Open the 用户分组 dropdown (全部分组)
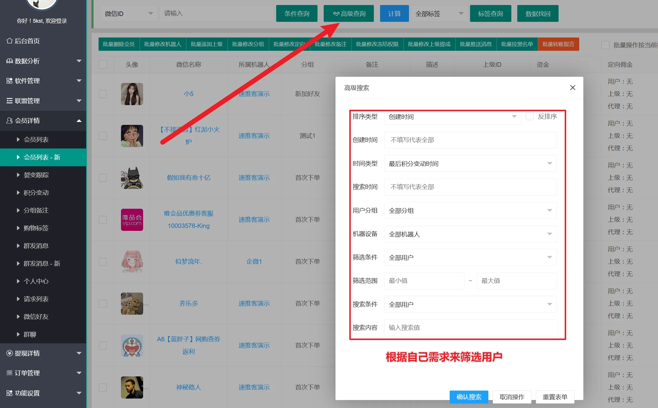The image size is (658, 408). coord(470,210)
